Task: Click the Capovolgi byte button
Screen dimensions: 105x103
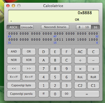Action: coord(21,86)
